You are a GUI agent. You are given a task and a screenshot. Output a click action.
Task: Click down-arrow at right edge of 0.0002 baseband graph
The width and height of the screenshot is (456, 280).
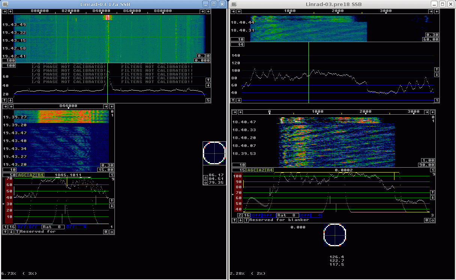click(433, 197)
